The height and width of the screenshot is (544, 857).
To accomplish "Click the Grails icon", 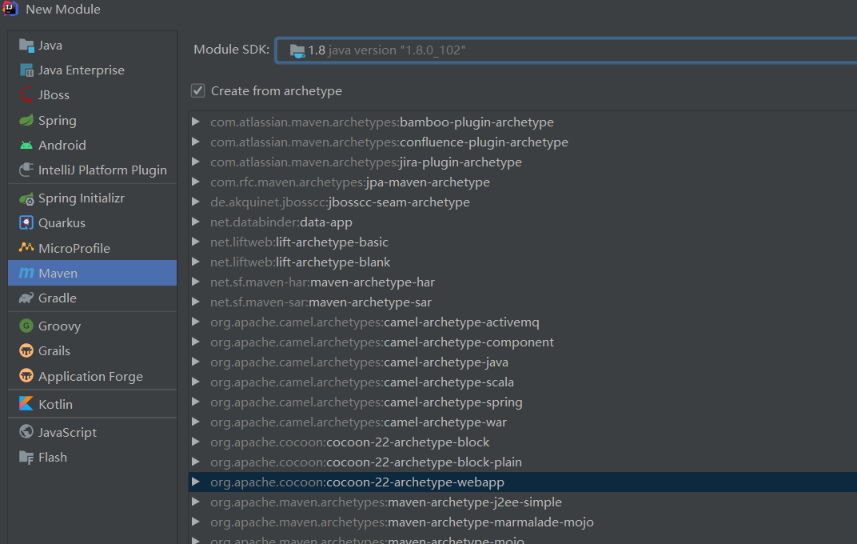I will (x=26, y=350).
